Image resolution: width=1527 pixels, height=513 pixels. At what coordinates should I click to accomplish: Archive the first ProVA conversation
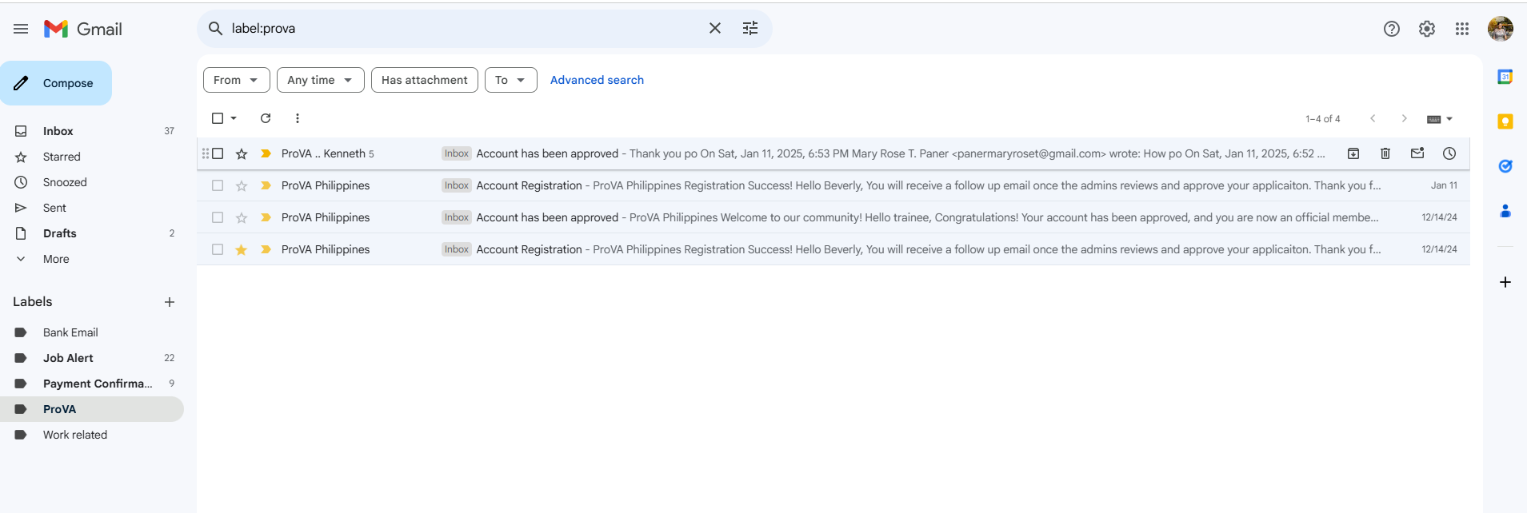(x=1353, y=153)
